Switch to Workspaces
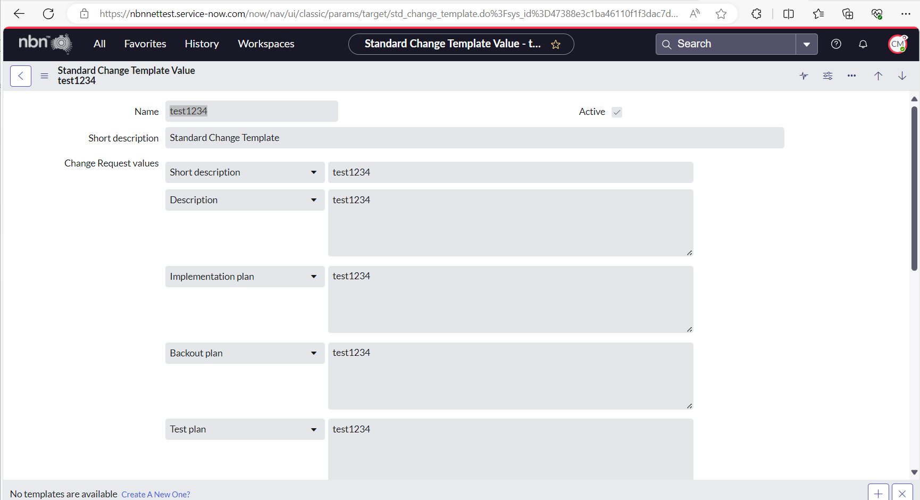The height and width of the screenshot is (500, 920). tap(265, 44)
